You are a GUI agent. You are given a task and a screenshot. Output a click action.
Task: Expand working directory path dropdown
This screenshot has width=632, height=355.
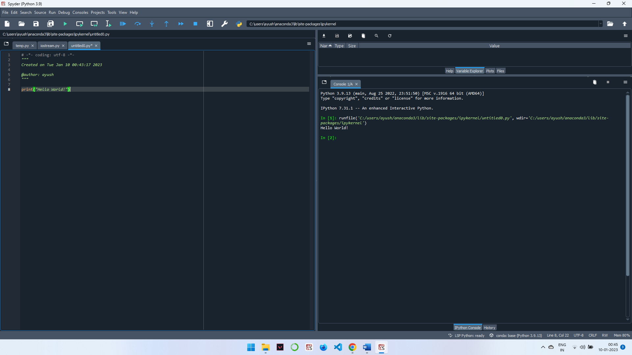(601, 24)
